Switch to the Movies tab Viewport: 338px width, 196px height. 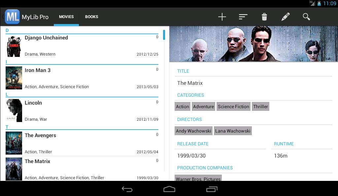pos(66,17)
